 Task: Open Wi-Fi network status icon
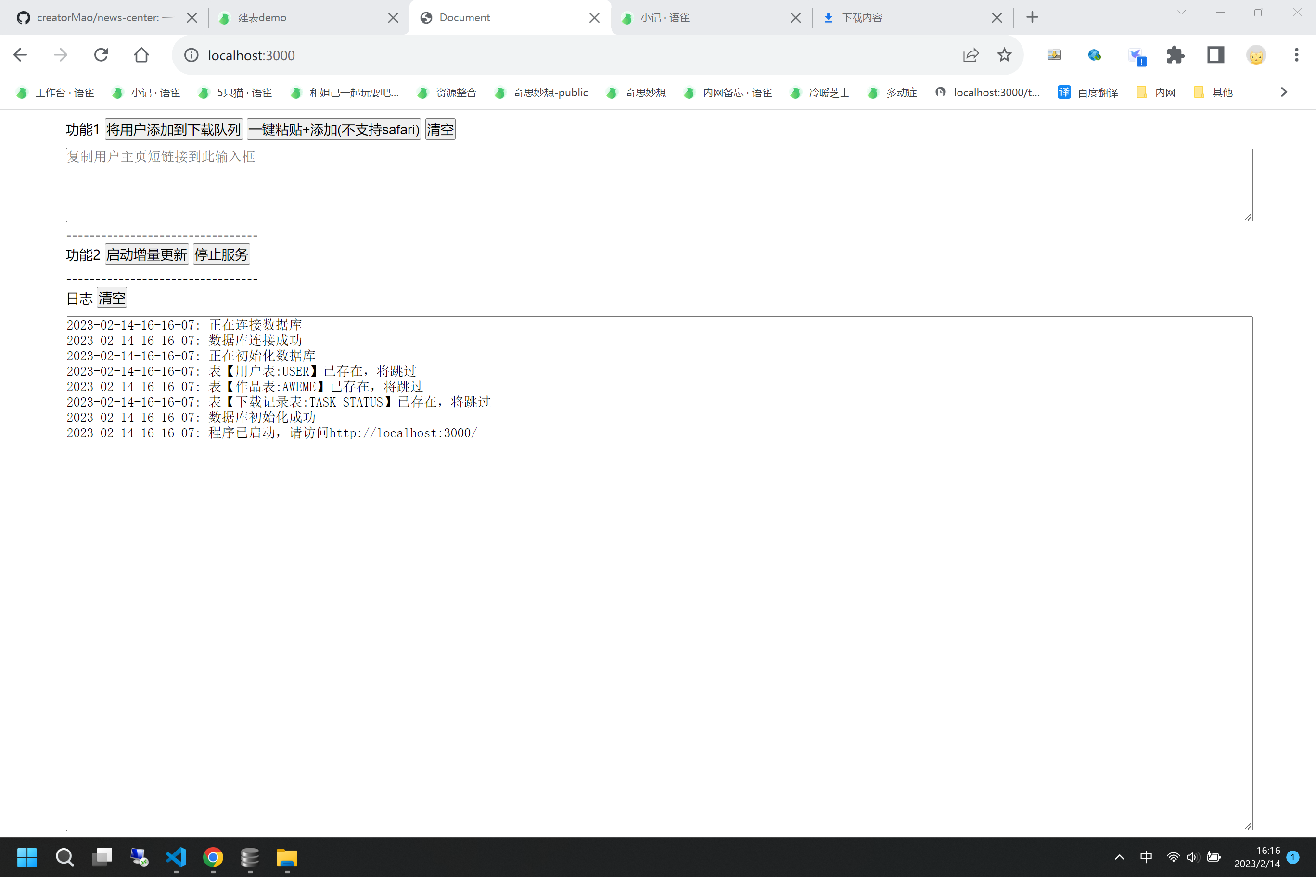(x=1173, y=857)
